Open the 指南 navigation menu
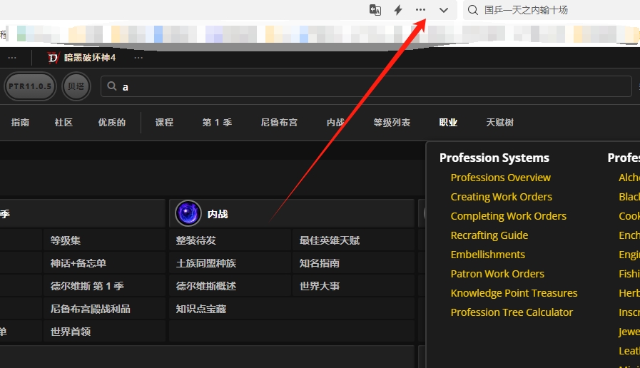 click(x=20, y=123)
